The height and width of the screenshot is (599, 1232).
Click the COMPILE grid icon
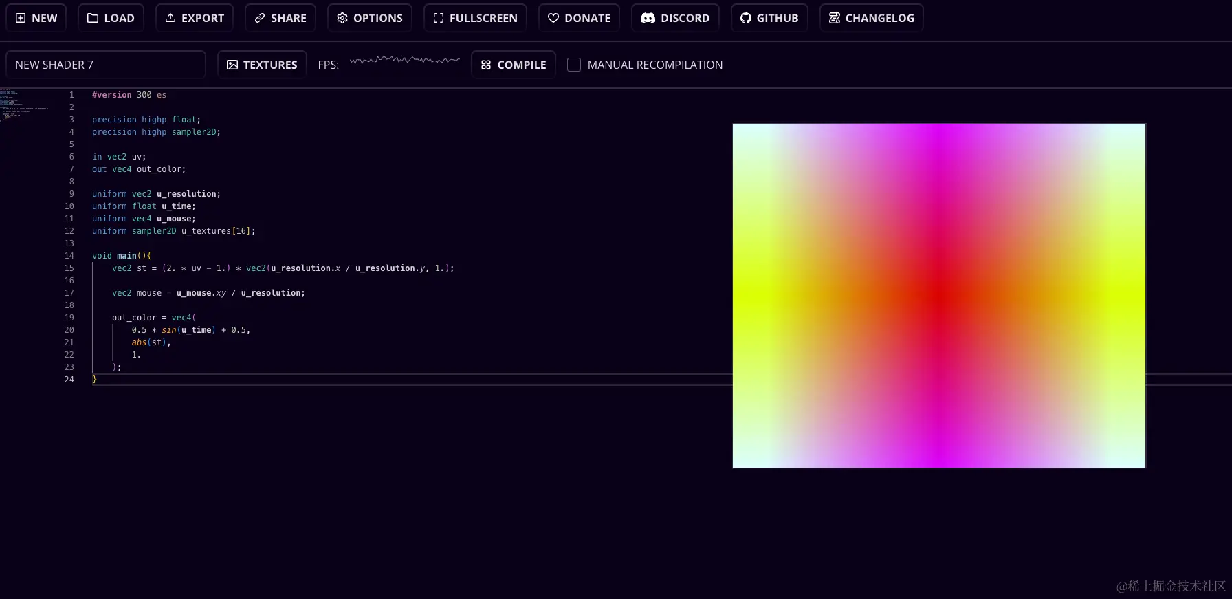point(486,65)
